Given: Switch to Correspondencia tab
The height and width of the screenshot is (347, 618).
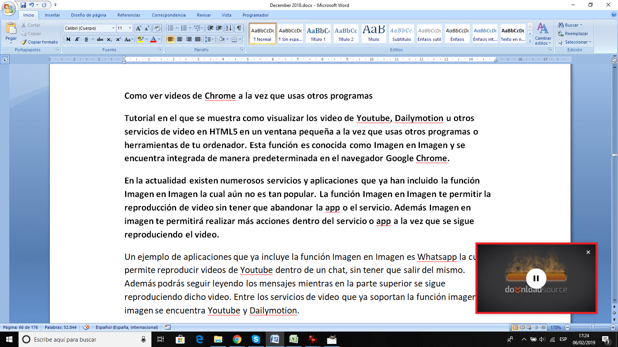Looking at the screenshot, I should (169, 15).
